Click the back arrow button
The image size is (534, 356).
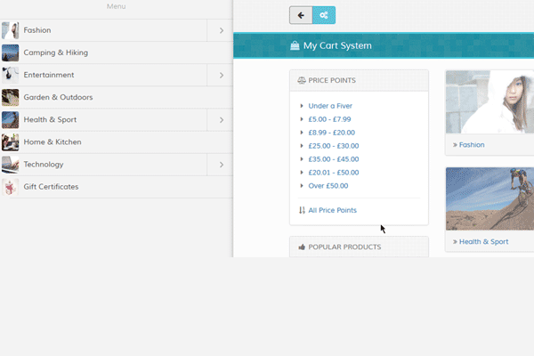(301, 15)
